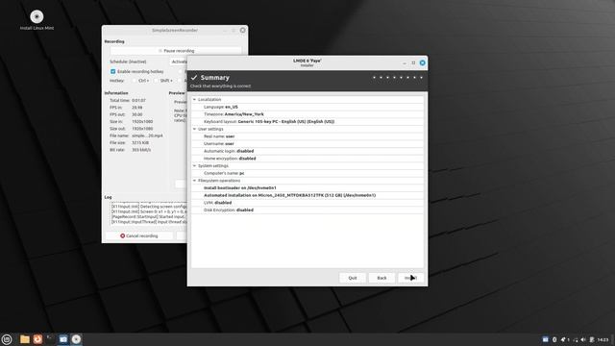
Task: Toggle Enable recording hotkey checkbox
Action: [x=113, y=71]
